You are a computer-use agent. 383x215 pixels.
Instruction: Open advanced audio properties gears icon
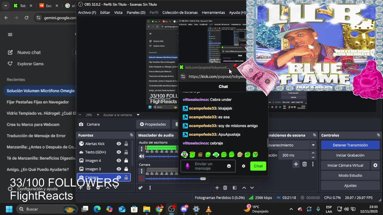140,188
